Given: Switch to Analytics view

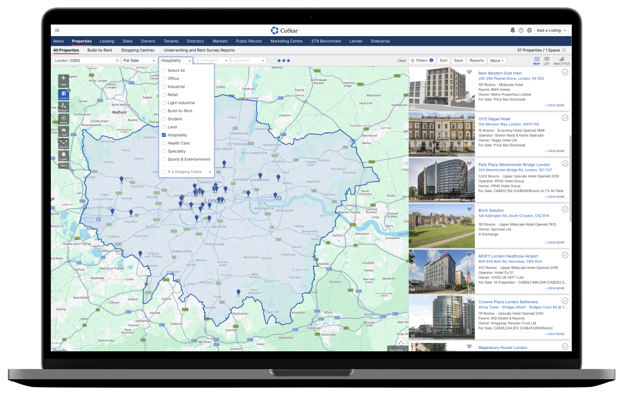Looking at the screenshot, I should pos(561,61).
